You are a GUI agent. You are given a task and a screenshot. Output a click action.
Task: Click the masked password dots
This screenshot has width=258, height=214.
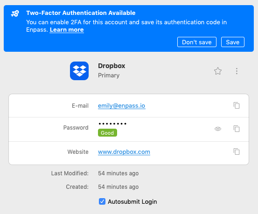point(112,124)
